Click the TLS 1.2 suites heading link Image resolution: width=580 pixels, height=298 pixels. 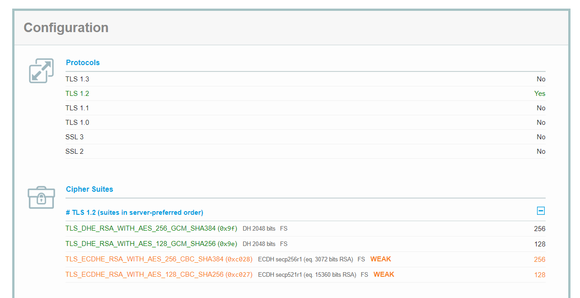coord(134,213)
